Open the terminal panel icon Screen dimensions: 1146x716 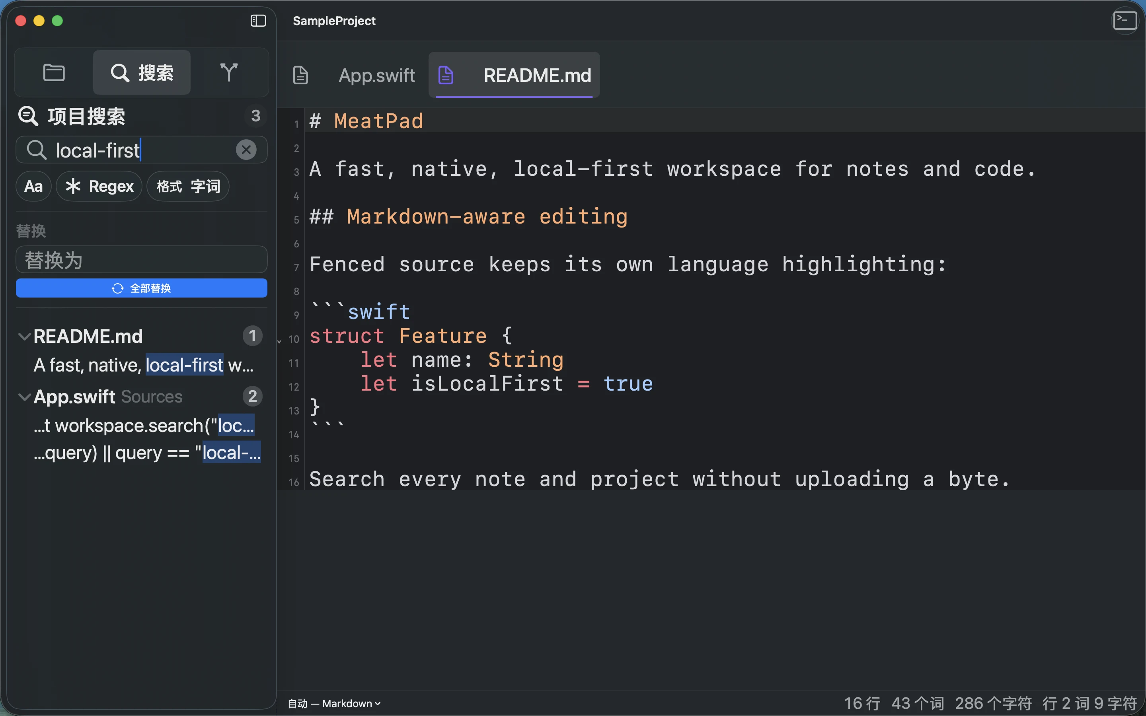point(1125,20)
